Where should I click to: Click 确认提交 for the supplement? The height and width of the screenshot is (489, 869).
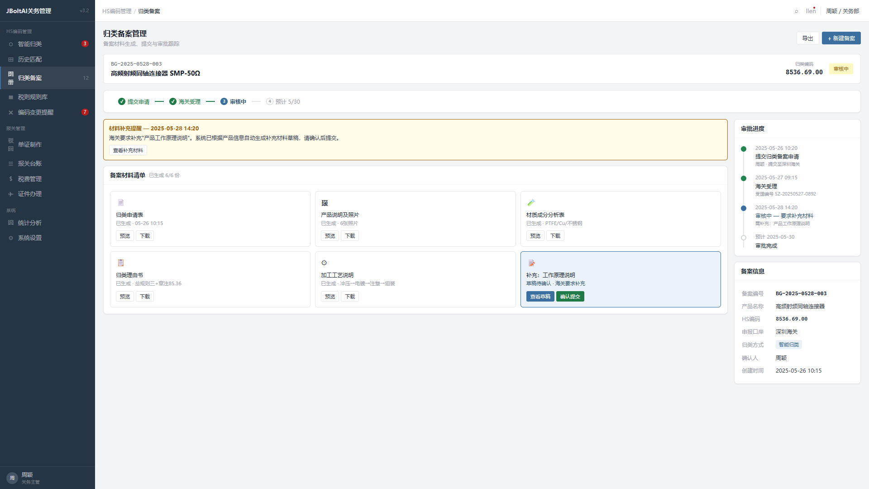tap(570, 297)
